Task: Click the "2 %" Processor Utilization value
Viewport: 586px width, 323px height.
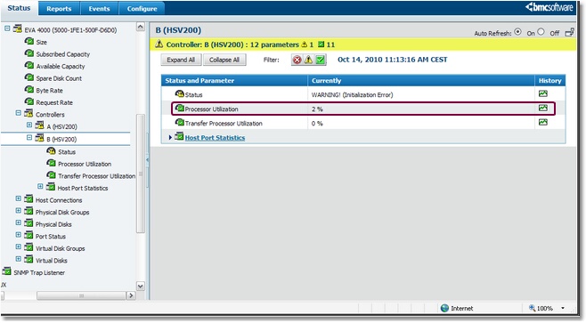Action: click(317, 109)
